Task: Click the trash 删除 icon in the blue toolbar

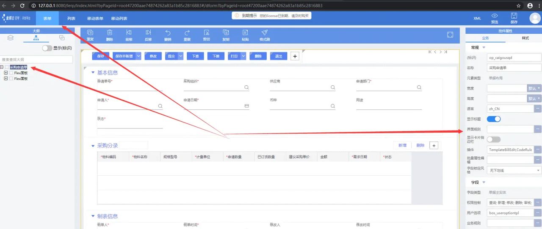Action: click(110, 33)
